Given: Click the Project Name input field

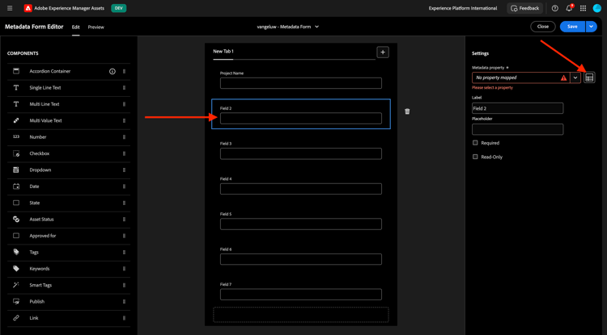Looking at the screenshot, I should point(301,83).
